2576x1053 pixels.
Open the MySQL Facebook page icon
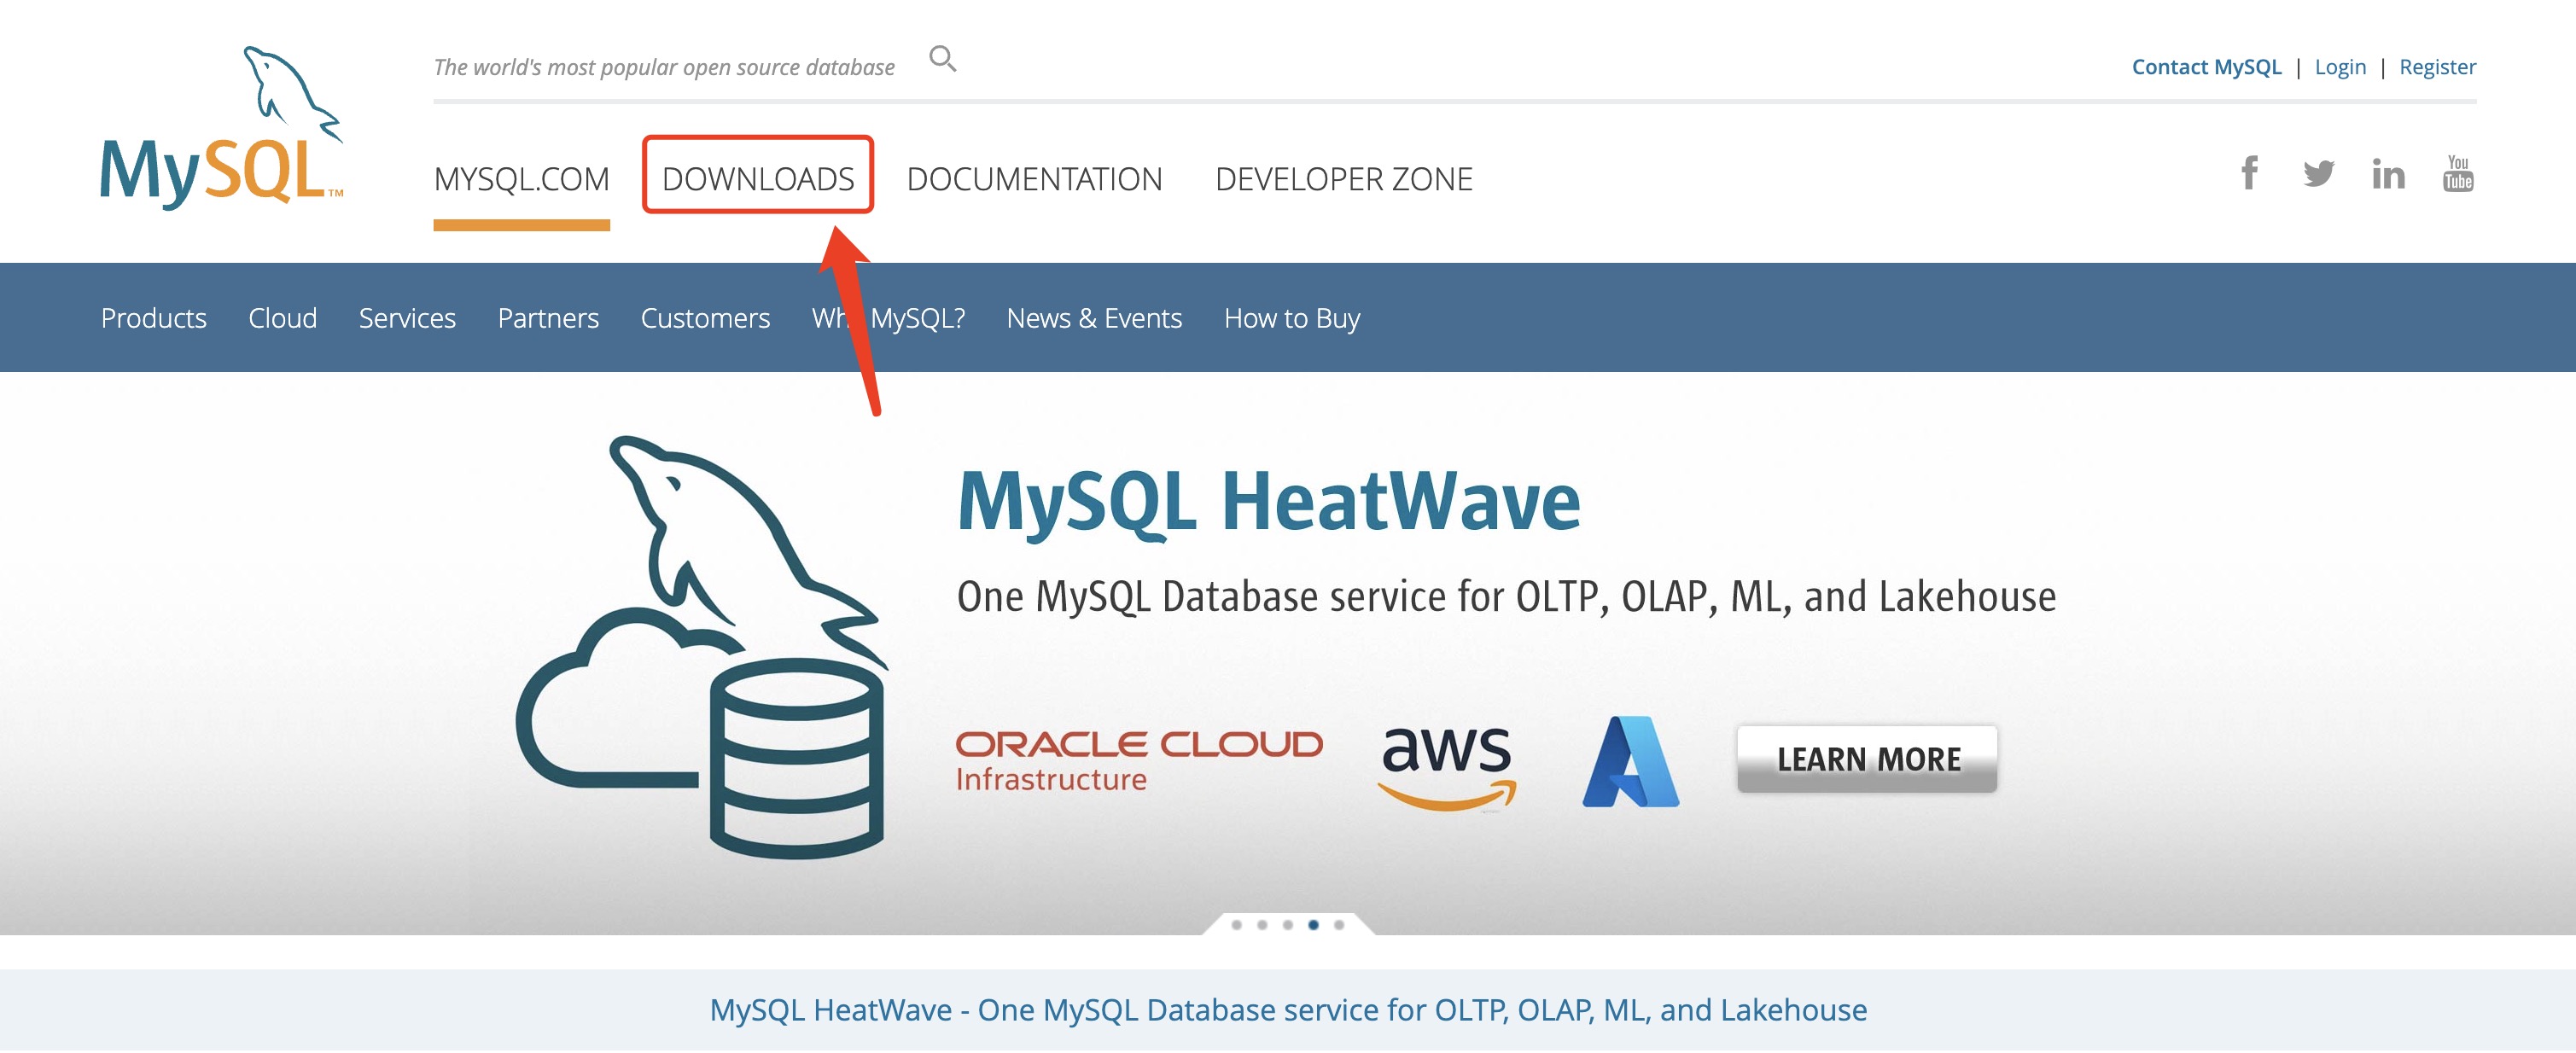click(x=2249, y=173)
